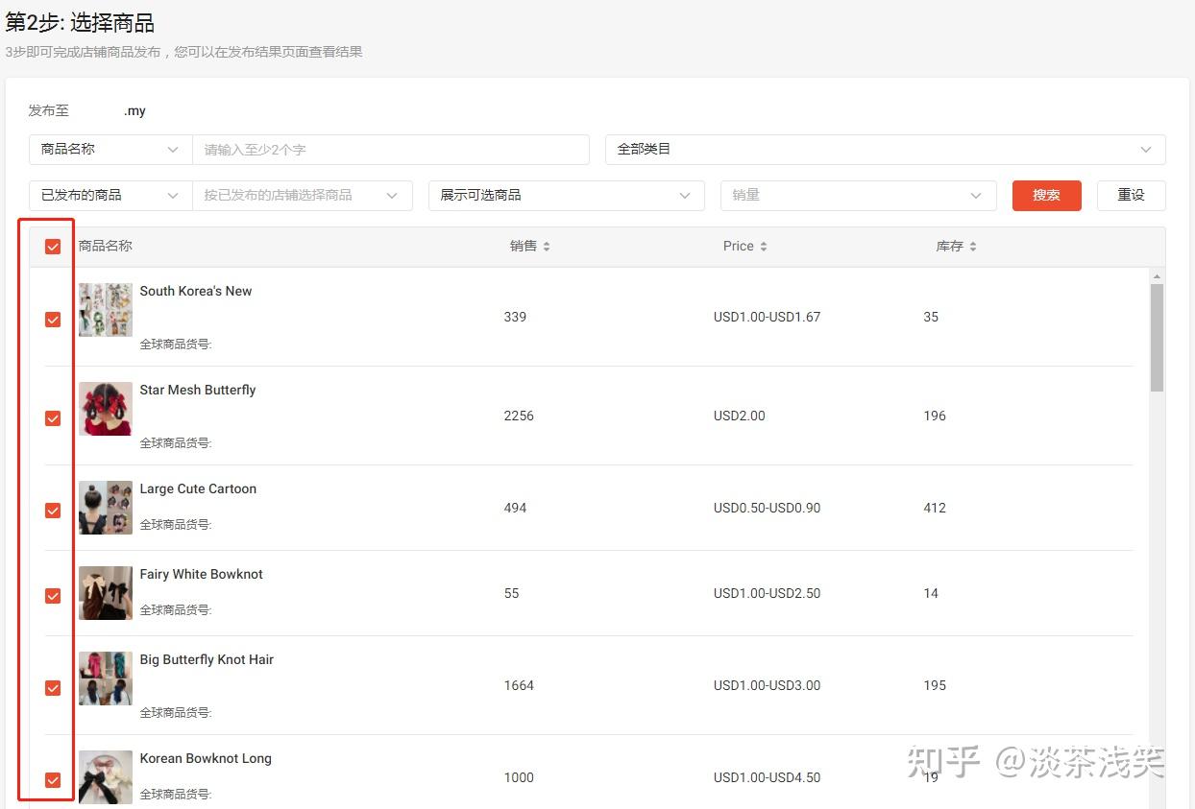1195x809 pixels.
Task: Click the Big Butterfly Knot Hair thumbnail
Action: tap(106, 678)
